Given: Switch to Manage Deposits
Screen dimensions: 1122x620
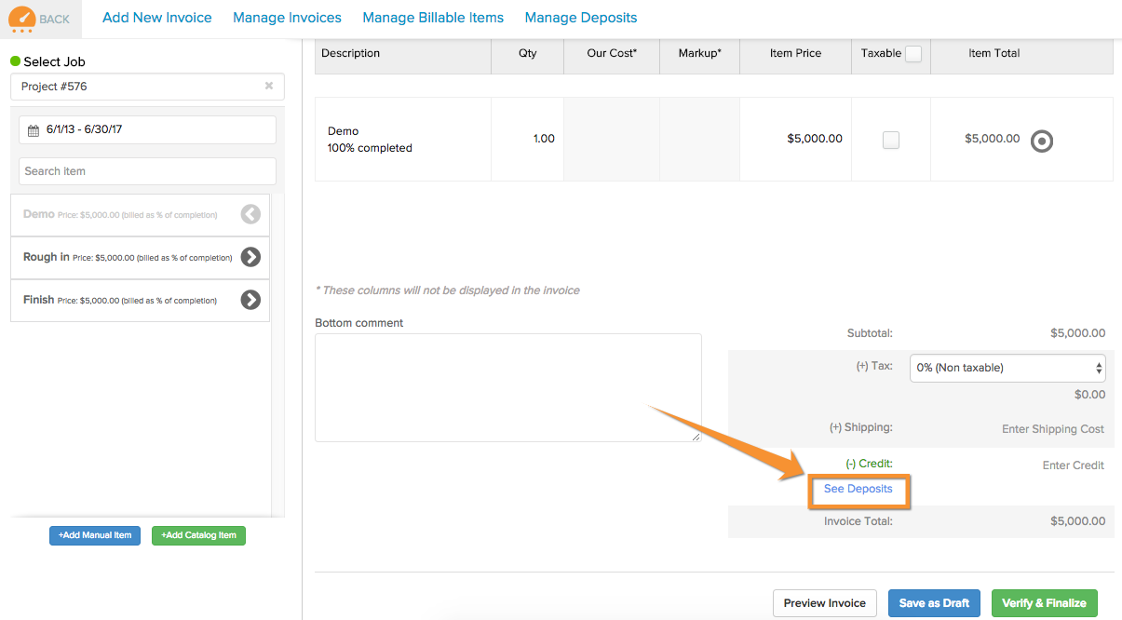Looking at the screenshot, I should coord(581,18).
